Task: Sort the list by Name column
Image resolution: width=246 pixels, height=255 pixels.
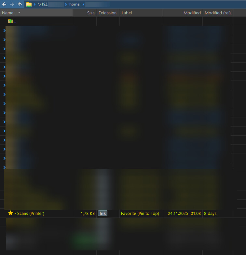Action: [x=8, y=13]
